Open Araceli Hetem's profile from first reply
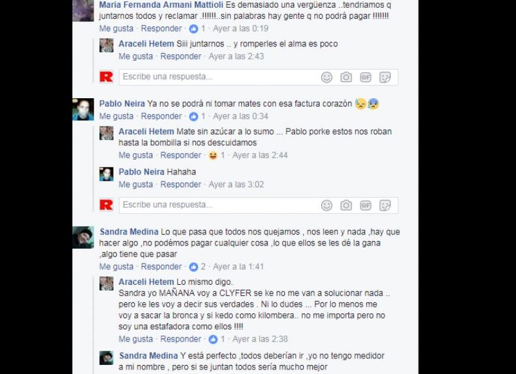 coord(146,44)
